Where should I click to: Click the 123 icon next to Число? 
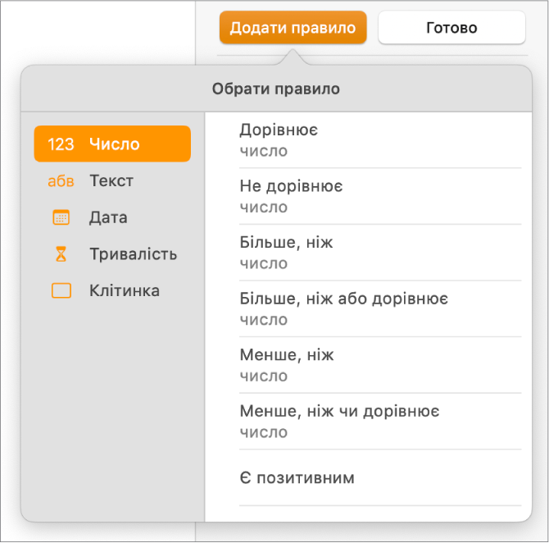coord(61,144)
